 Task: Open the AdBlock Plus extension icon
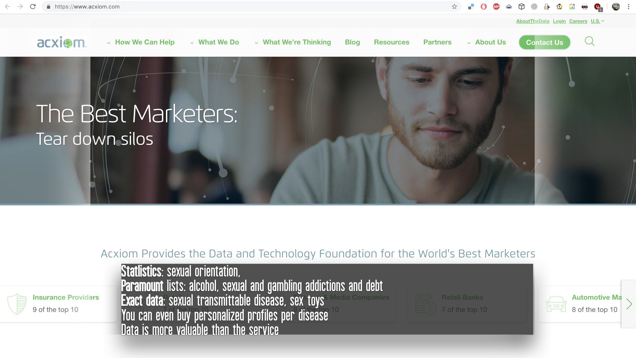point(496,7)
